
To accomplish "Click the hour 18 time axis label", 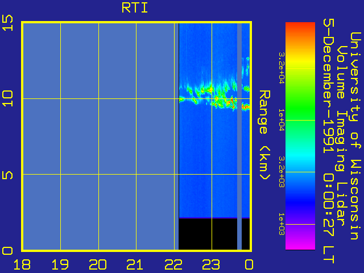I will pos(22,264).
